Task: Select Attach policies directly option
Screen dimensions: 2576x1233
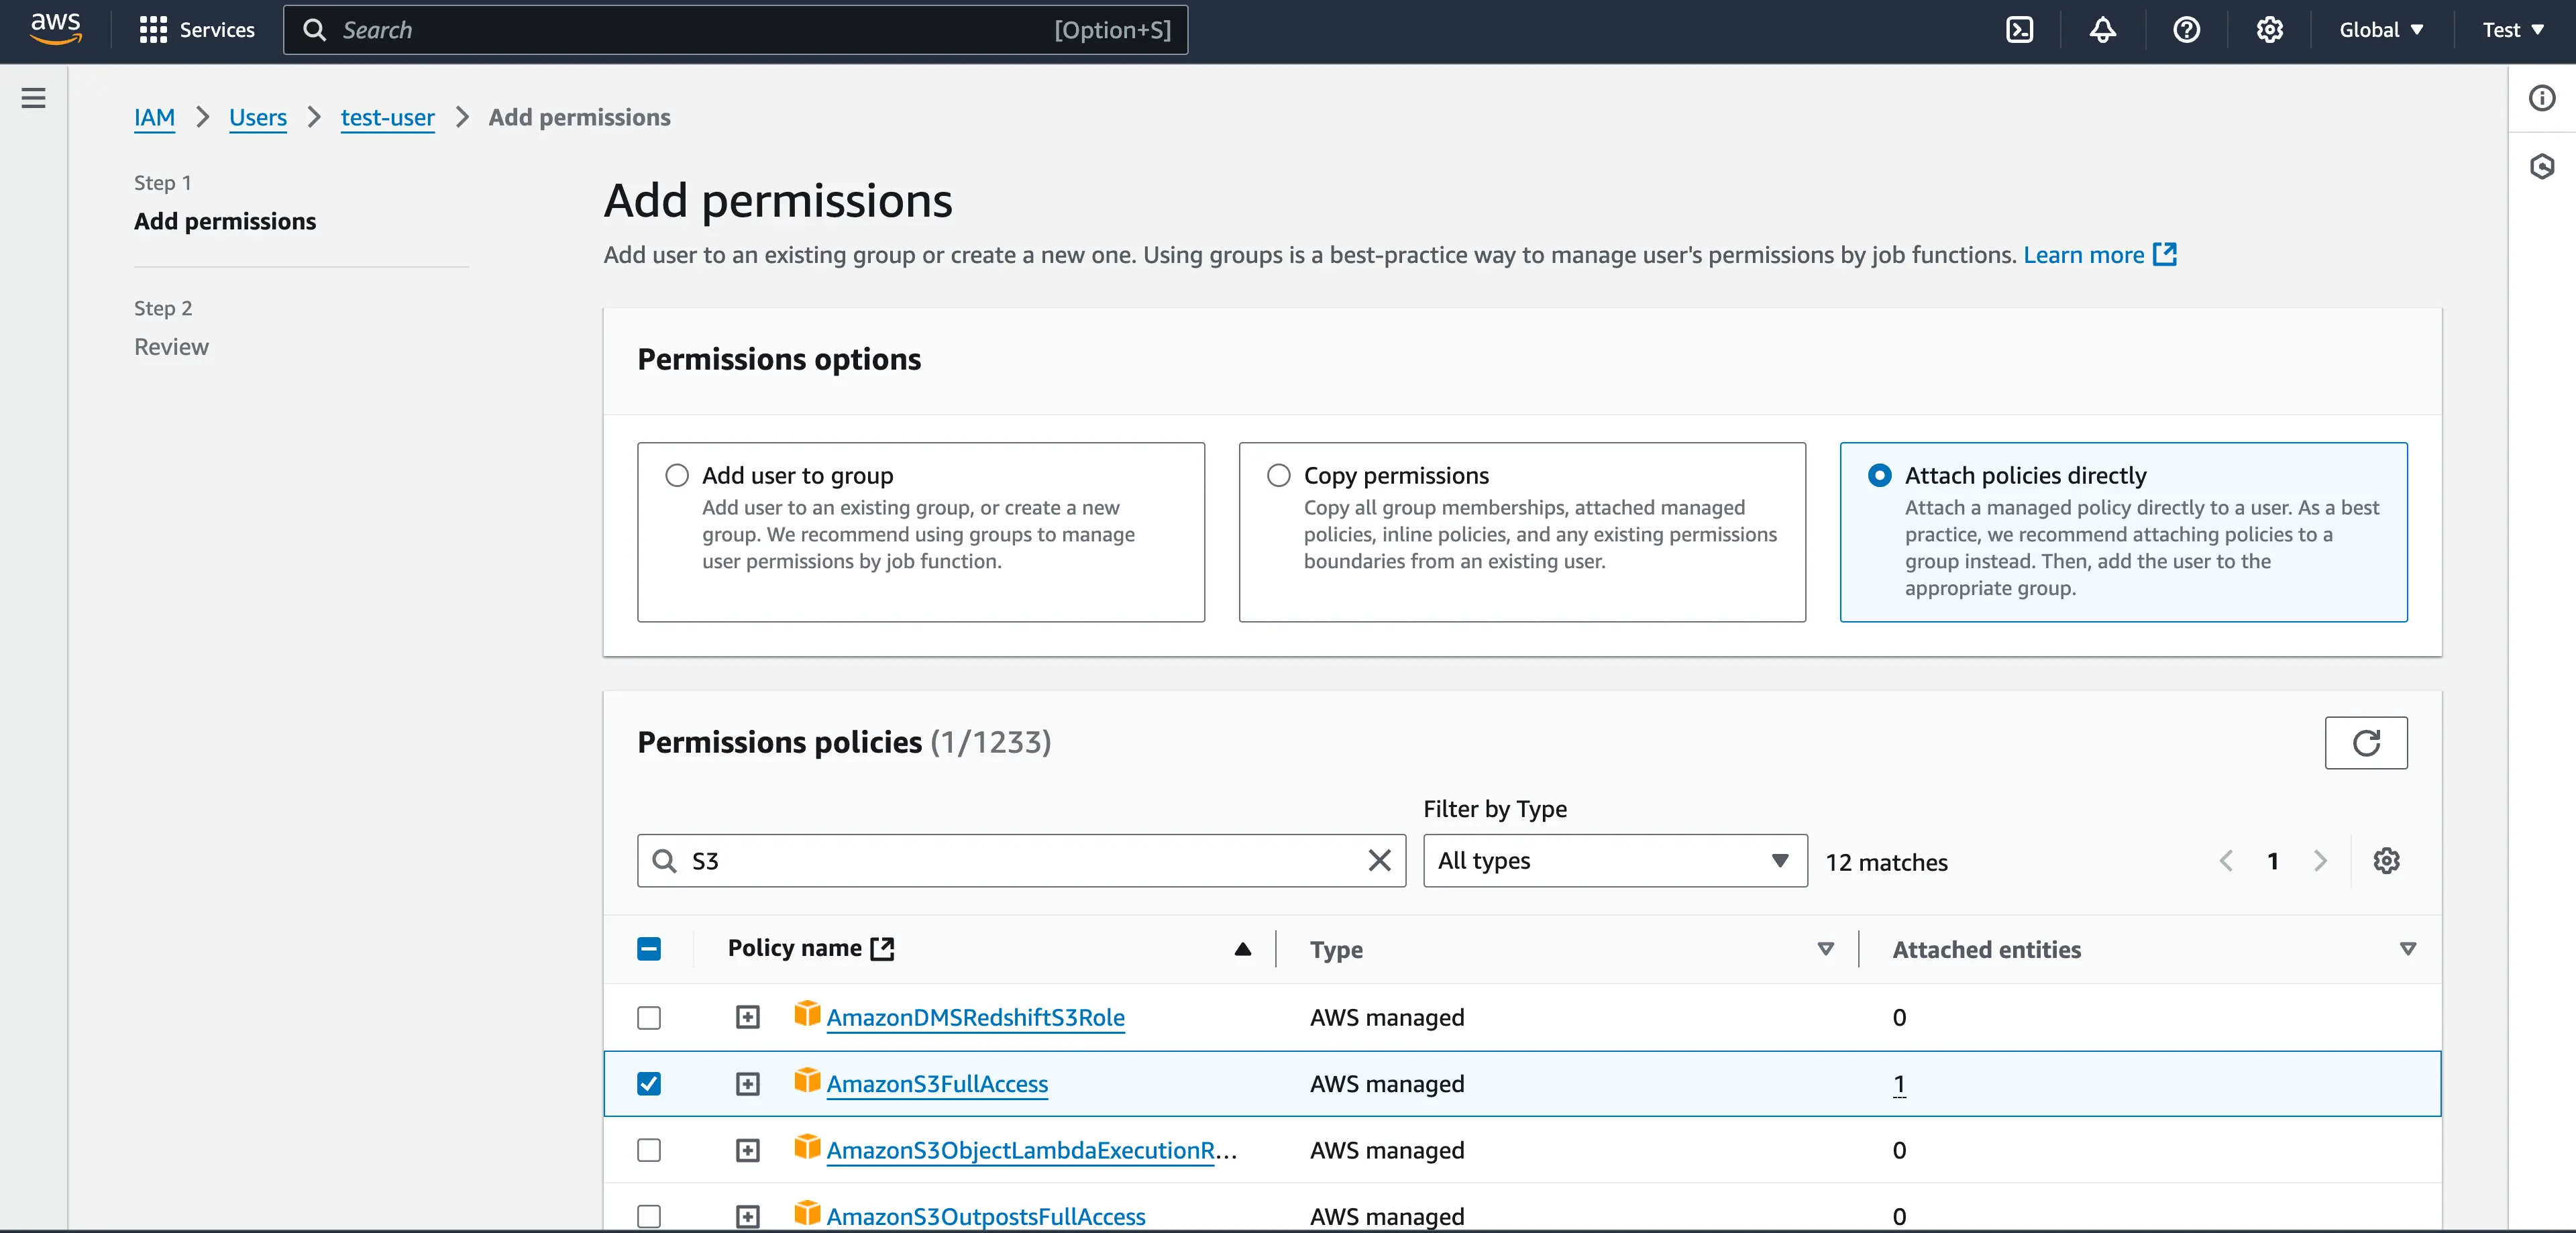Action: [1879, 475]
